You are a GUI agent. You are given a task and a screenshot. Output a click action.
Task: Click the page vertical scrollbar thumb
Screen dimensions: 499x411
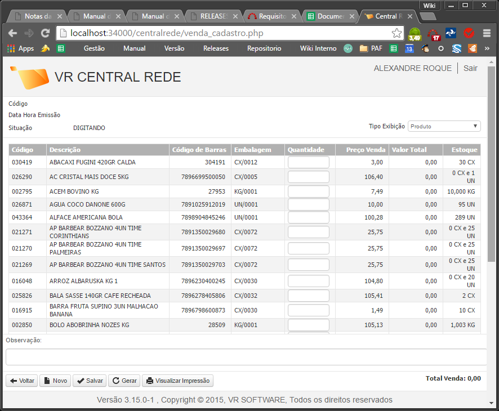click(x=491, y=164)
